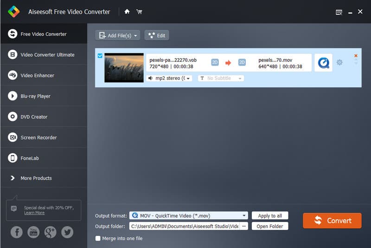Select Video Enhancer in sidebar
Screen dimensions: 371x248
pyautogui.click(x=44, y=75)
